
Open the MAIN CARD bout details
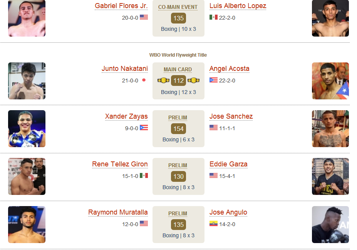coord(178,69)
